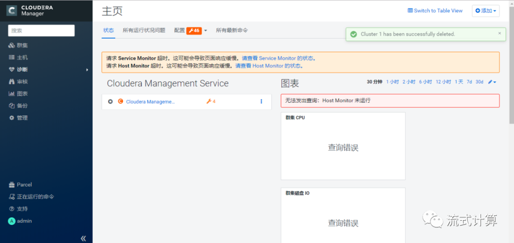Click the Cloudera Manager logo icon
This screenshot has height=243, width=514.
[12, 10]
